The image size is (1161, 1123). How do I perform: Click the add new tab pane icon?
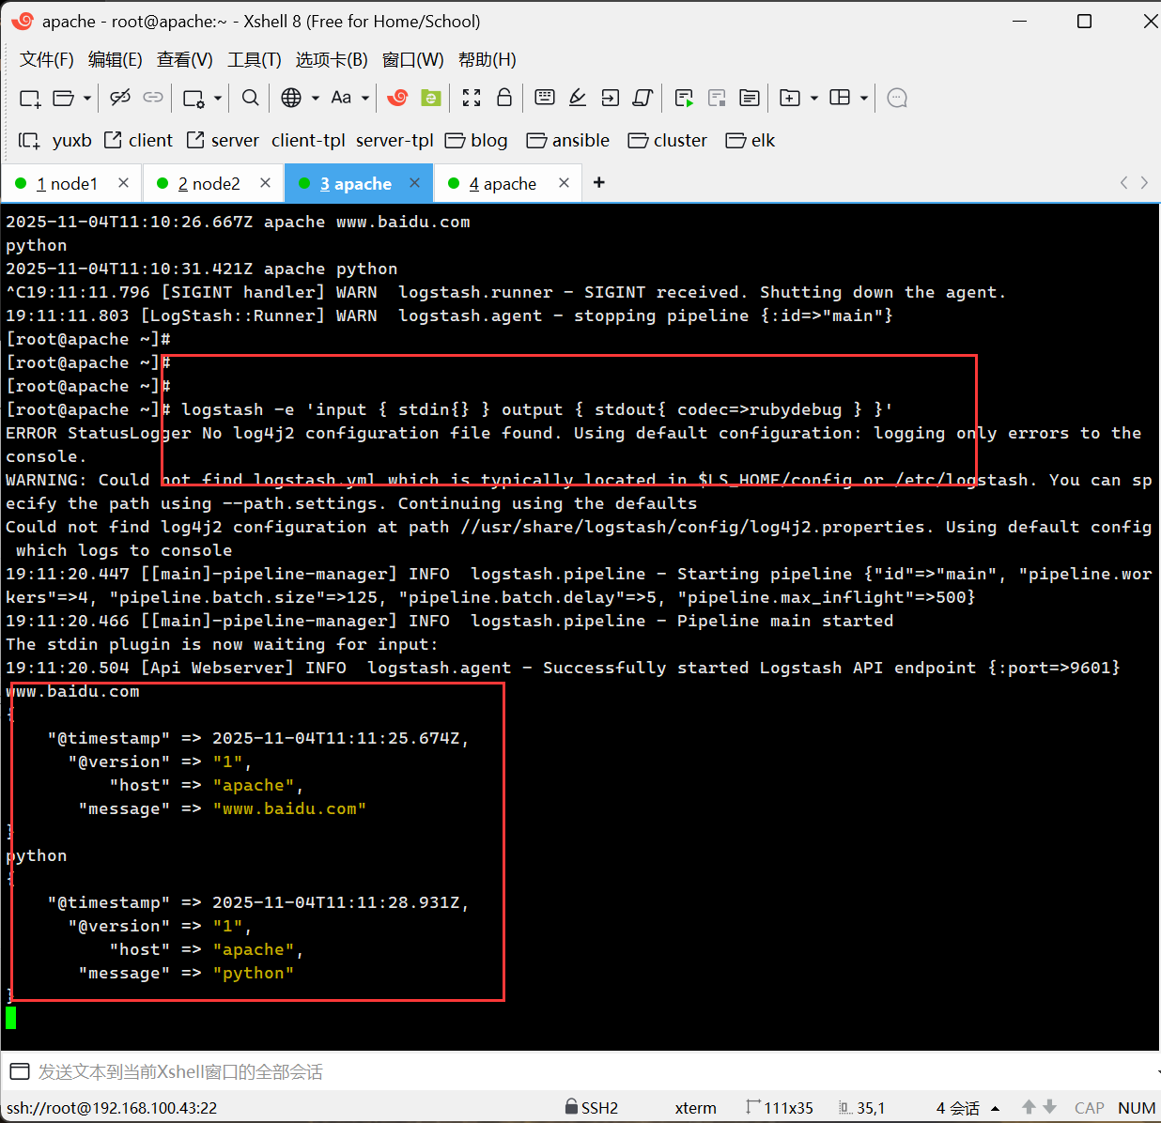pos(790,98)
